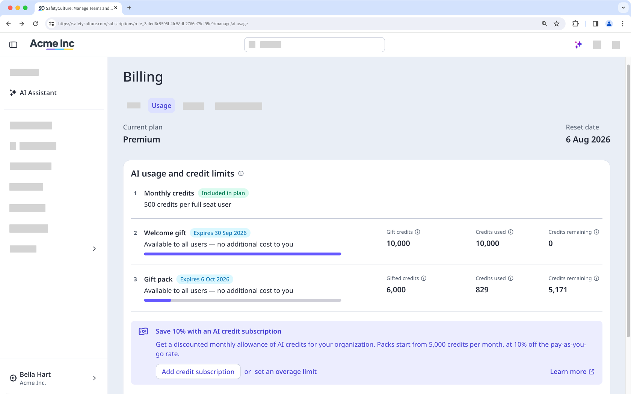Open browser extensions puzzle icon
Screen dimensions: 631x394
pos(575,24)
